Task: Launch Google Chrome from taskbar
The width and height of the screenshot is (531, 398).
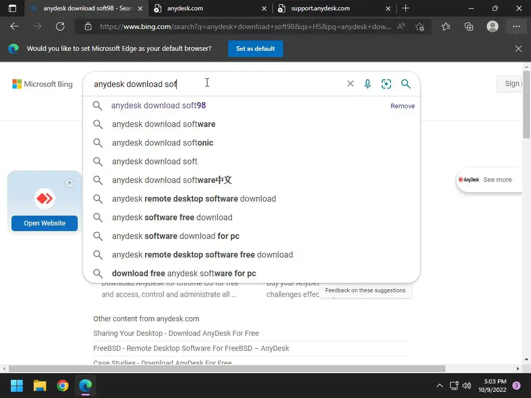Action: 63,386
